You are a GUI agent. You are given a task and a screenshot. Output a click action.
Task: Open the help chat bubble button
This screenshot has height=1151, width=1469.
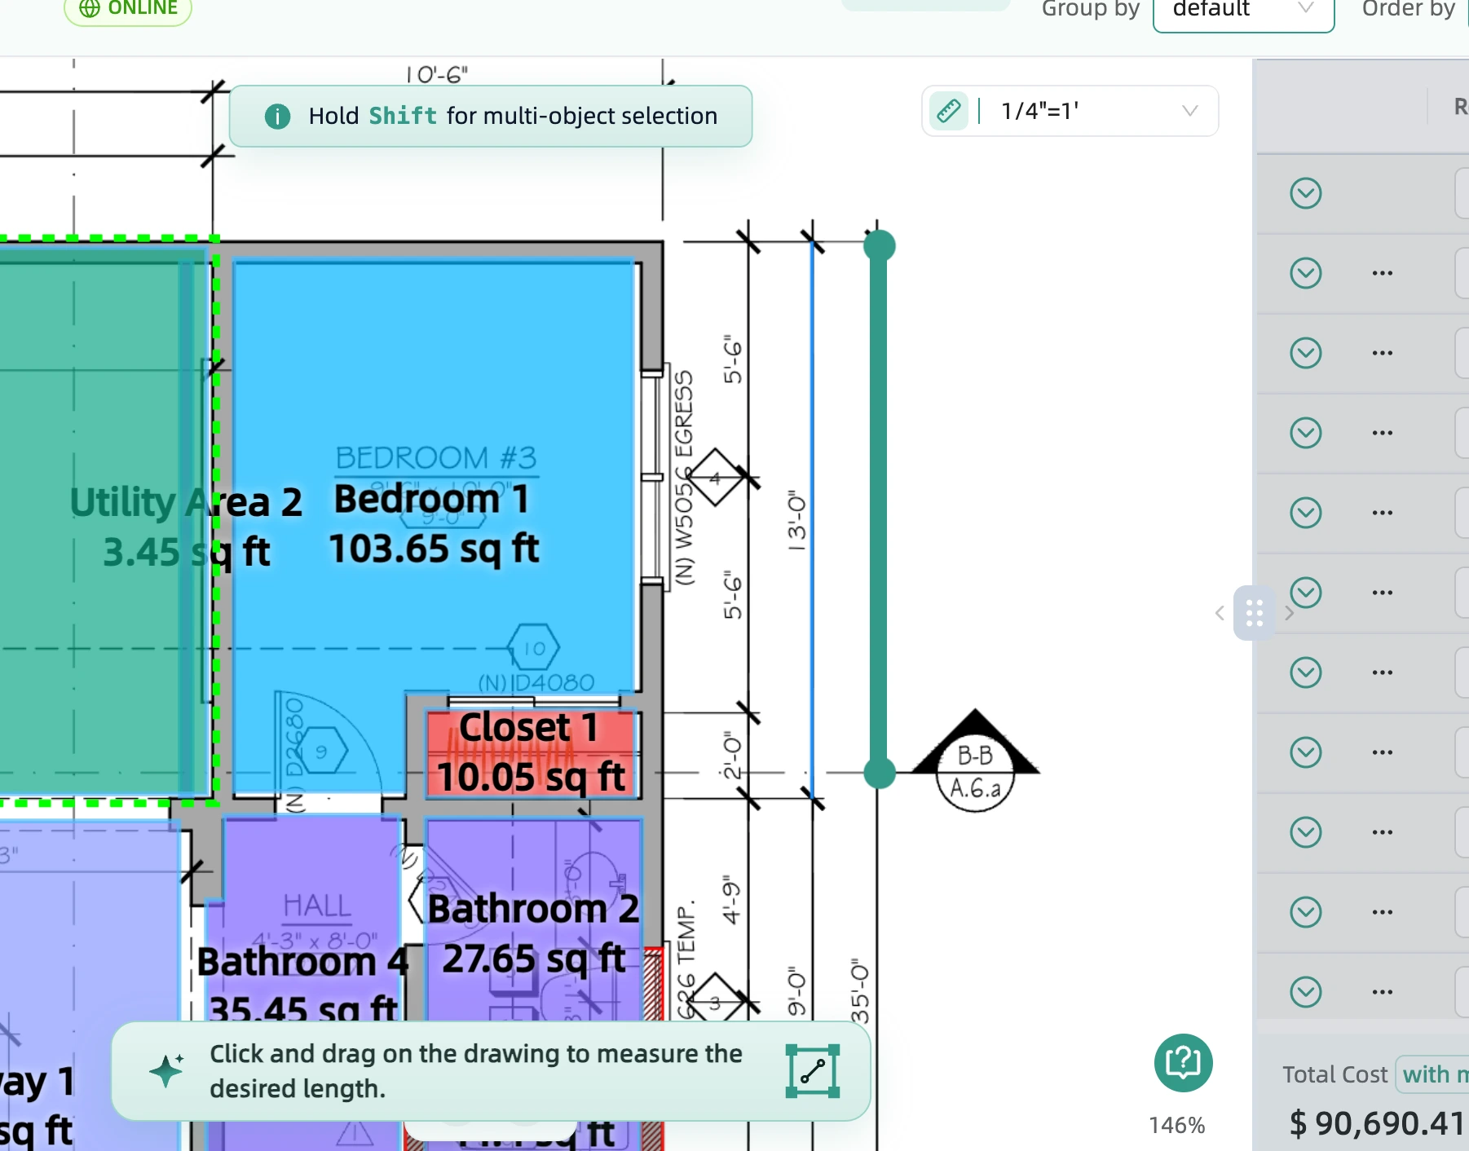coord(1183,1063)
